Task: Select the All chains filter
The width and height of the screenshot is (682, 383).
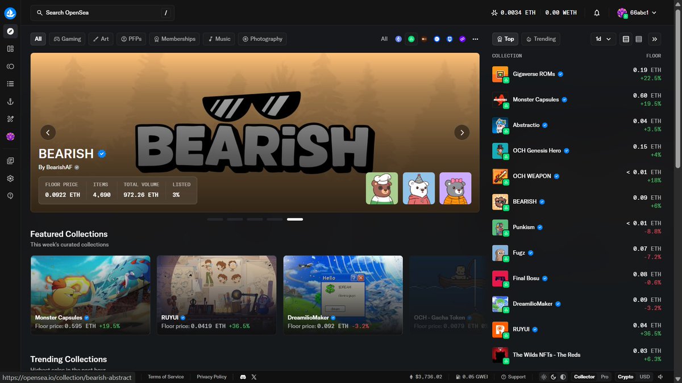Action: point(384,39)
